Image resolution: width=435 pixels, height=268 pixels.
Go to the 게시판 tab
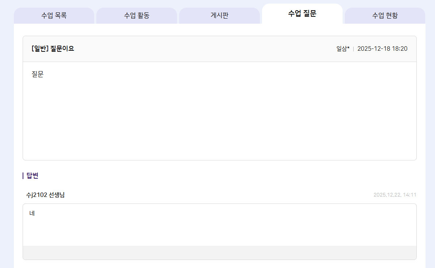point(219,16)
